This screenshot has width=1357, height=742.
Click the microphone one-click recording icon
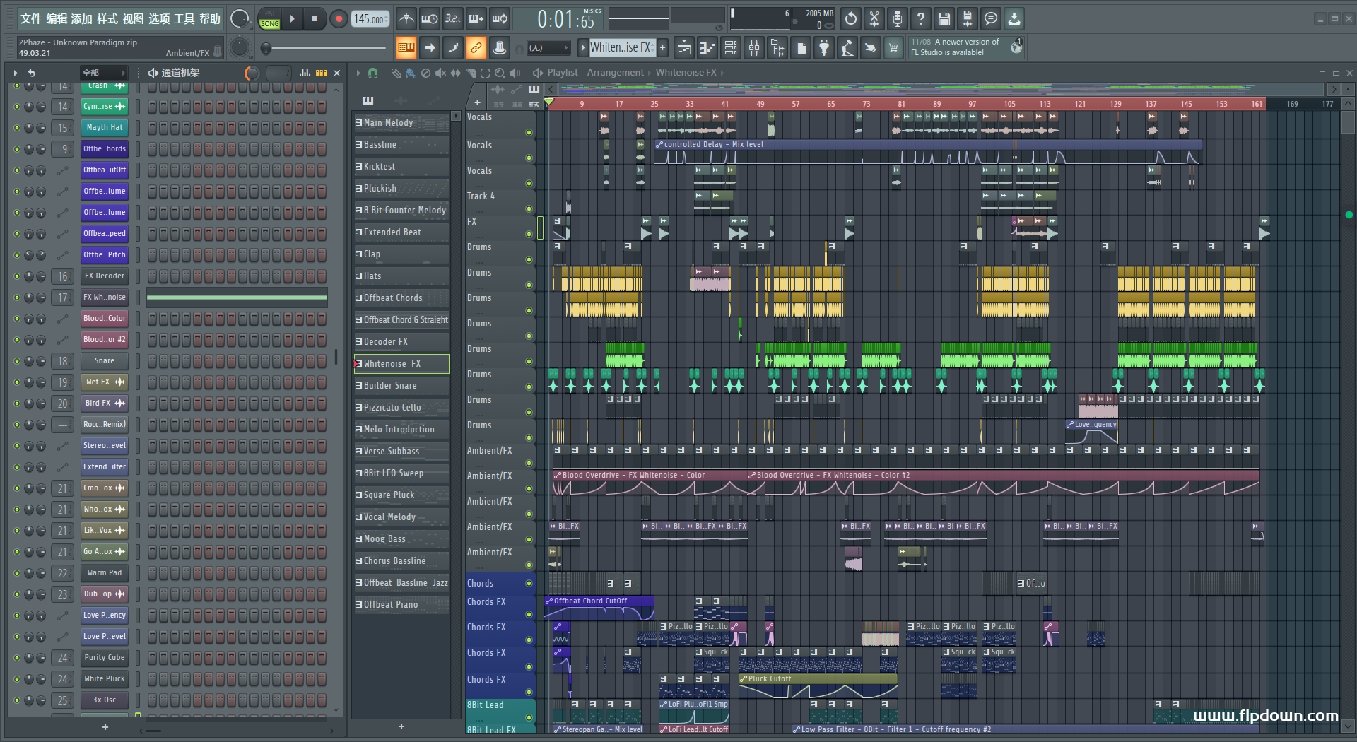pos(898,19)
